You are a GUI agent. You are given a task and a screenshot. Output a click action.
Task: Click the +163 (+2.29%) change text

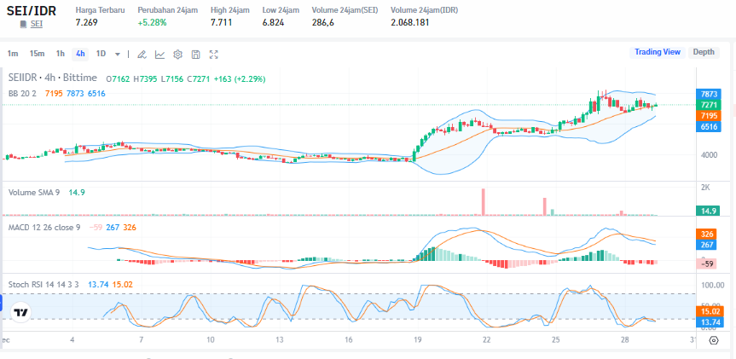click(x=240, y=78)
